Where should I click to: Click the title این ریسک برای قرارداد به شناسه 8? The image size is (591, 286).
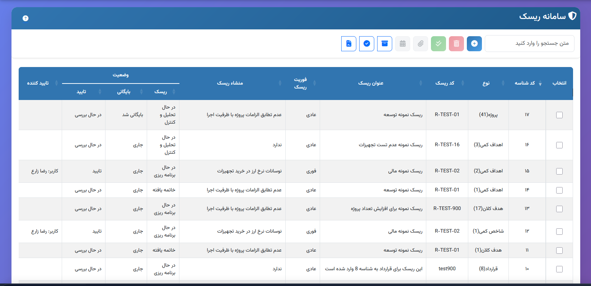[x=374, y=269]
